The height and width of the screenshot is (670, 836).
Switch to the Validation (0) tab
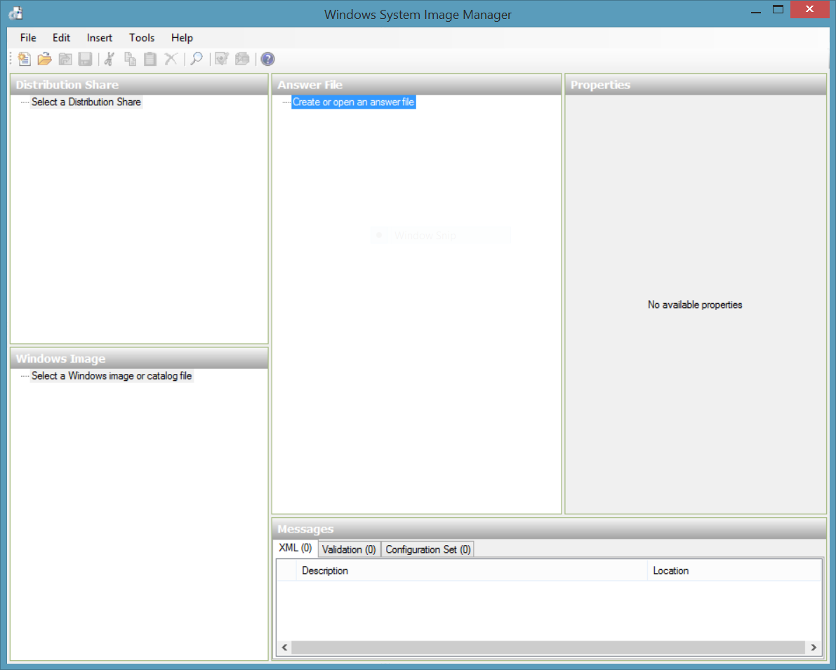(350, 549)
